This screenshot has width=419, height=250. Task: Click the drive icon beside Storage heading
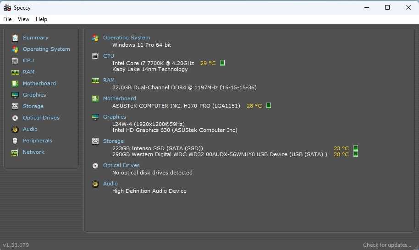tap(95, 141)
